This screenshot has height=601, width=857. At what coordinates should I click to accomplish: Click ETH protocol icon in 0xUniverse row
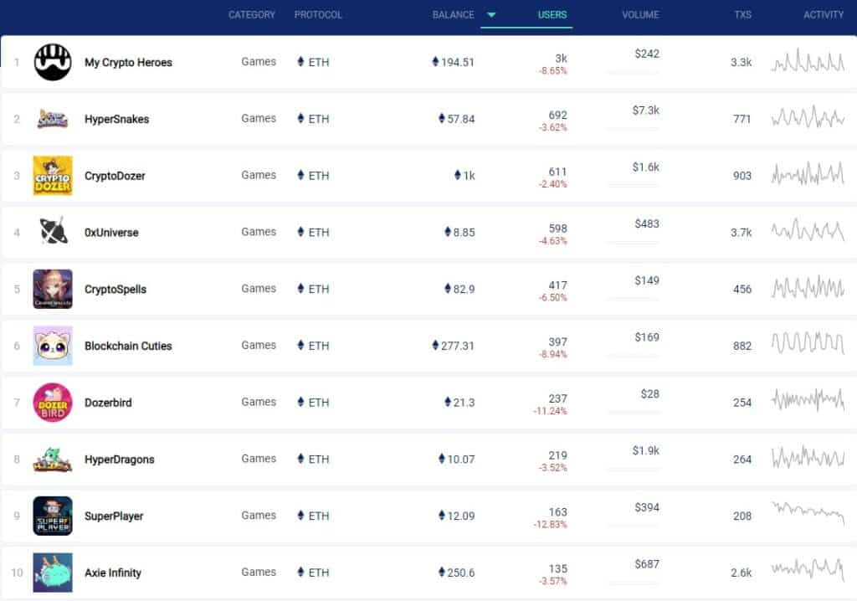[300, 231]
